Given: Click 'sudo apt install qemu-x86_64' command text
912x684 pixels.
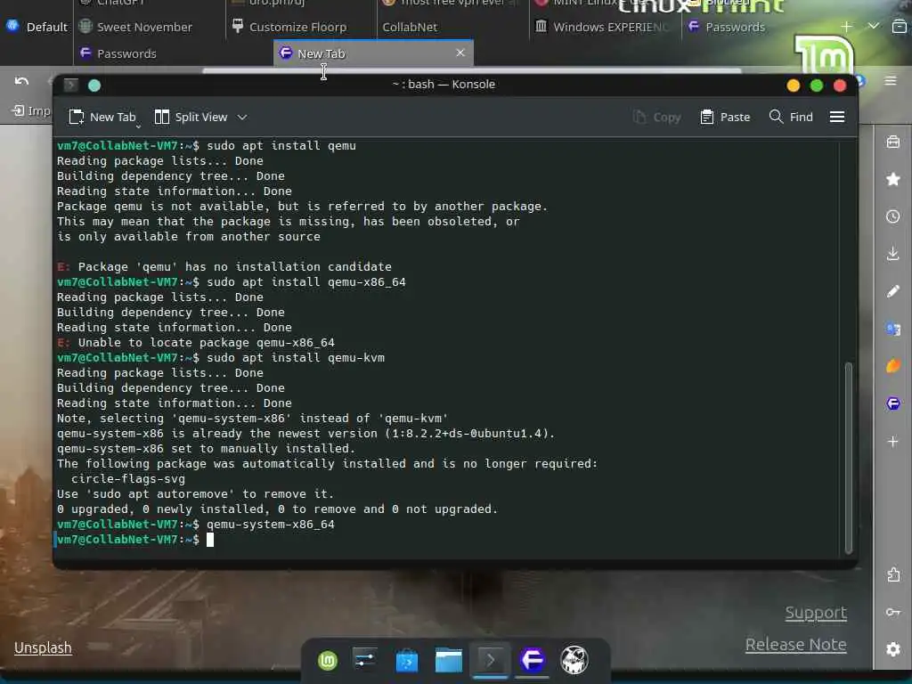Looking at the screenshot, I should coord(306,282).
